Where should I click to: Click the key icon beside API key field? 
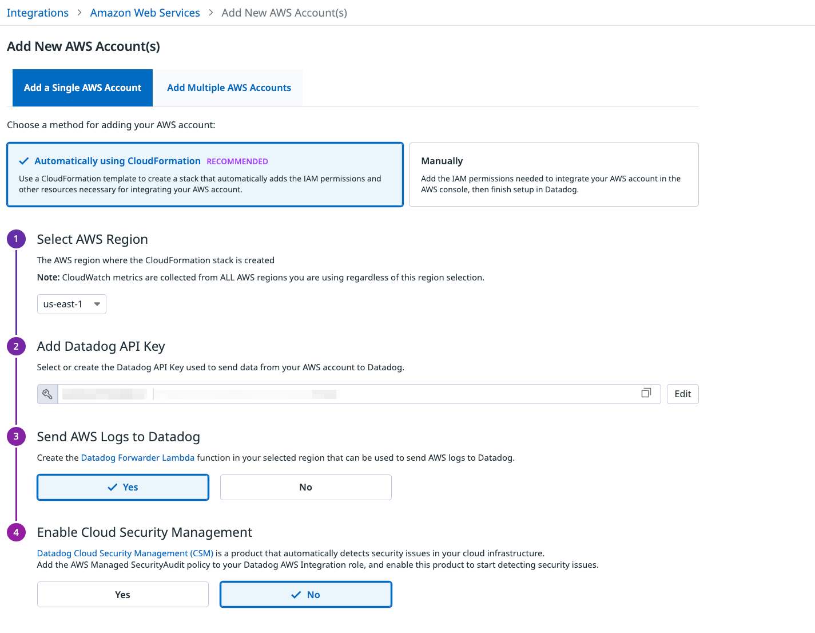tap(47, 394)
